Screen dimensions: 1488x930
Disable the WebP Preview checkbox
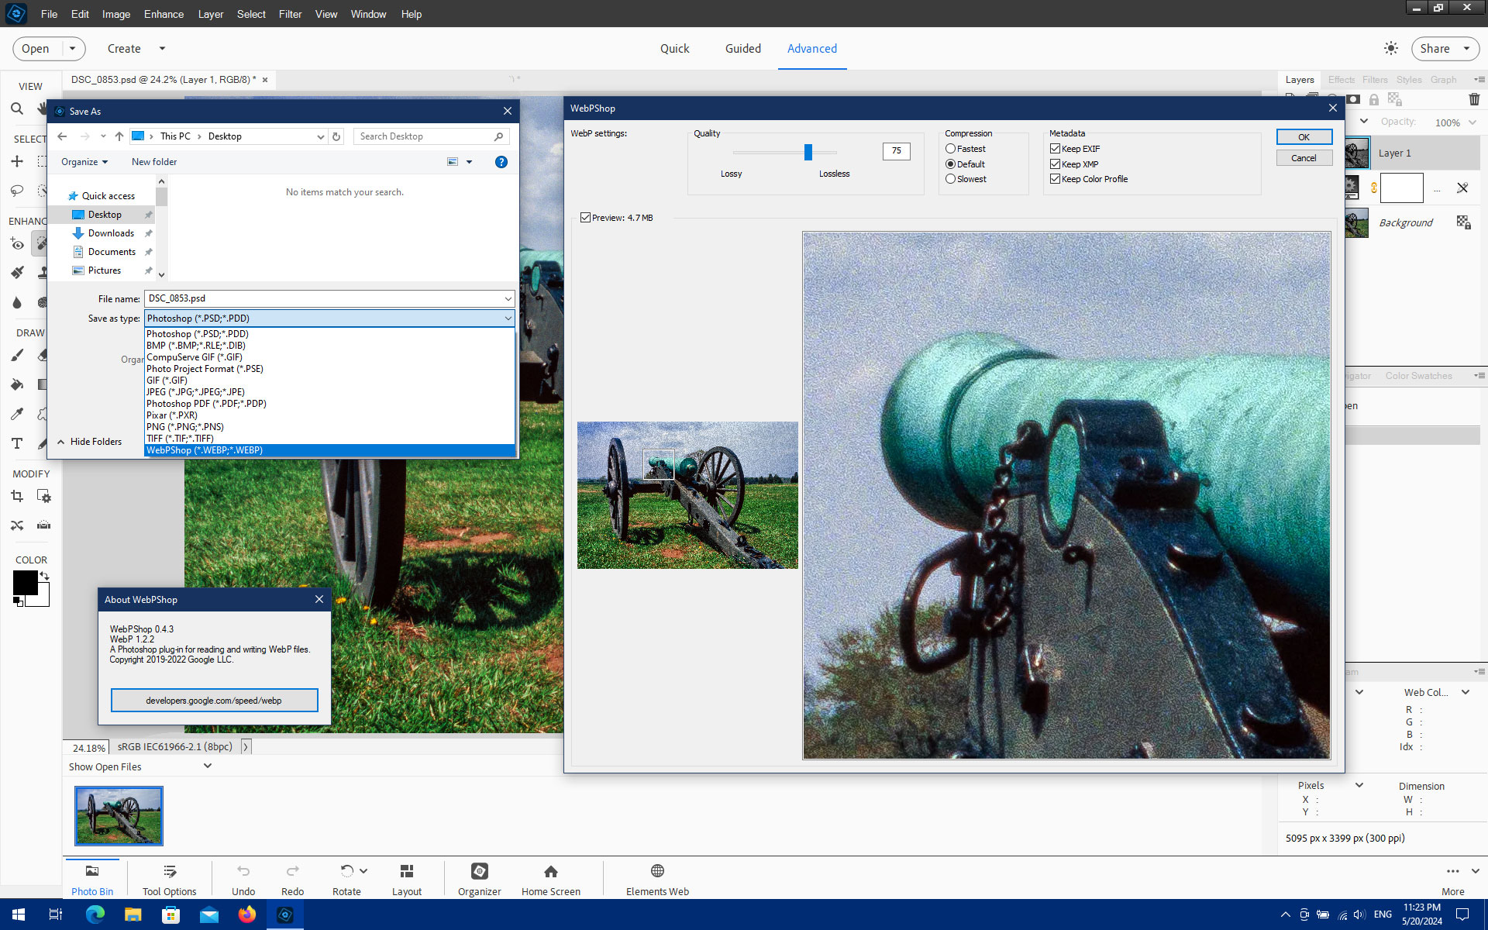pos(587,217)
